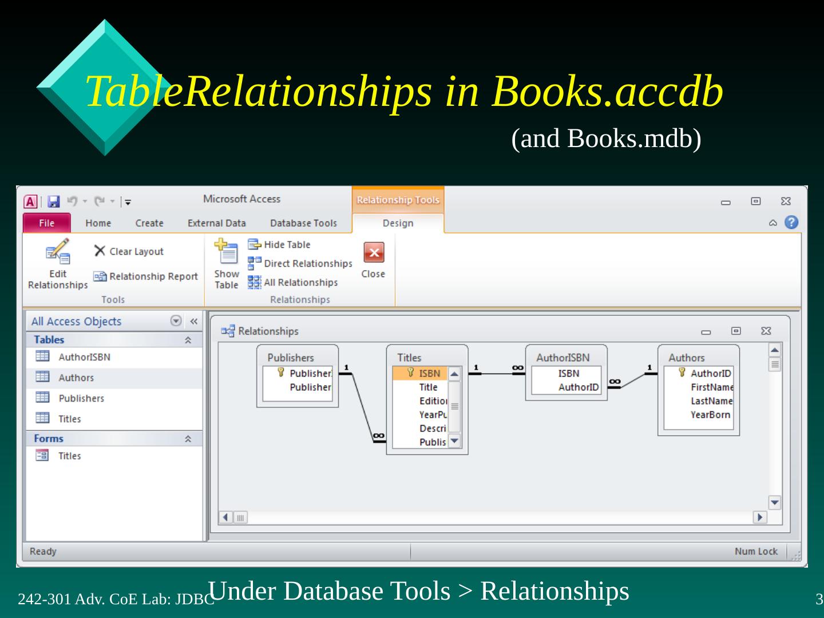824x618 pixels.
Task: Select the ISBN field in Titles table
Action: point(429,374)
